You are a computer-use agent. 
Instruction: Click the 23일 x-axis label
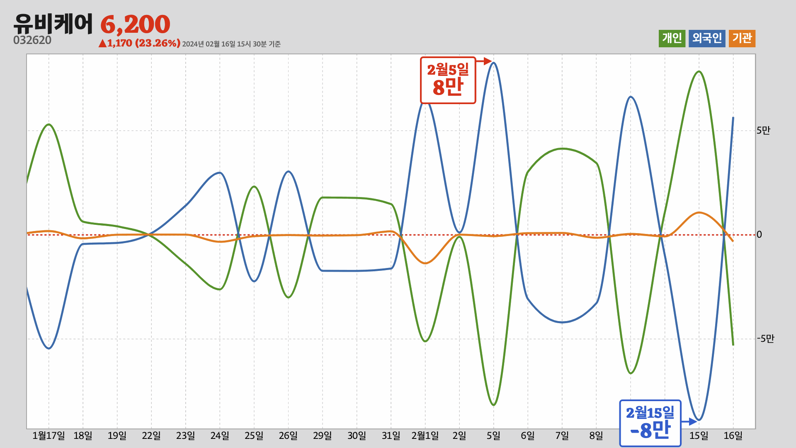click(x=185, y=436)
